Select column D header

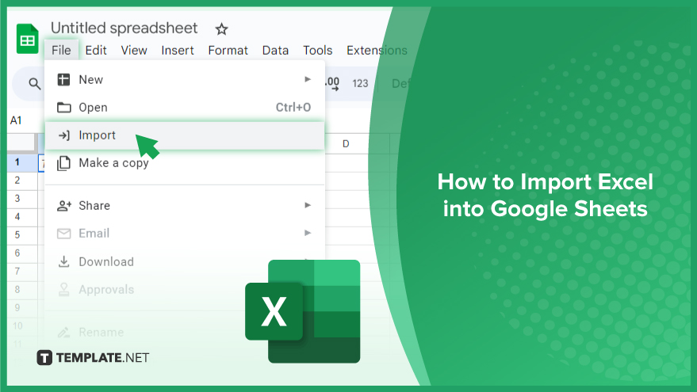pyautogui.click(x=346, y=144)
